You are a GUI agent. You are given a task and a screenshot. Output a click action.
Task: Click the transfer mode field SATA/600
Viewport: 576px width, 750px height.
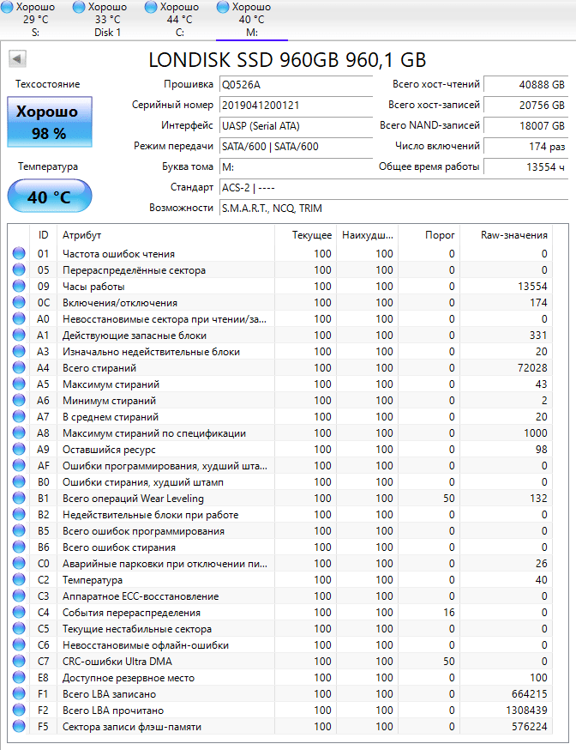click(x=296, y=147)
